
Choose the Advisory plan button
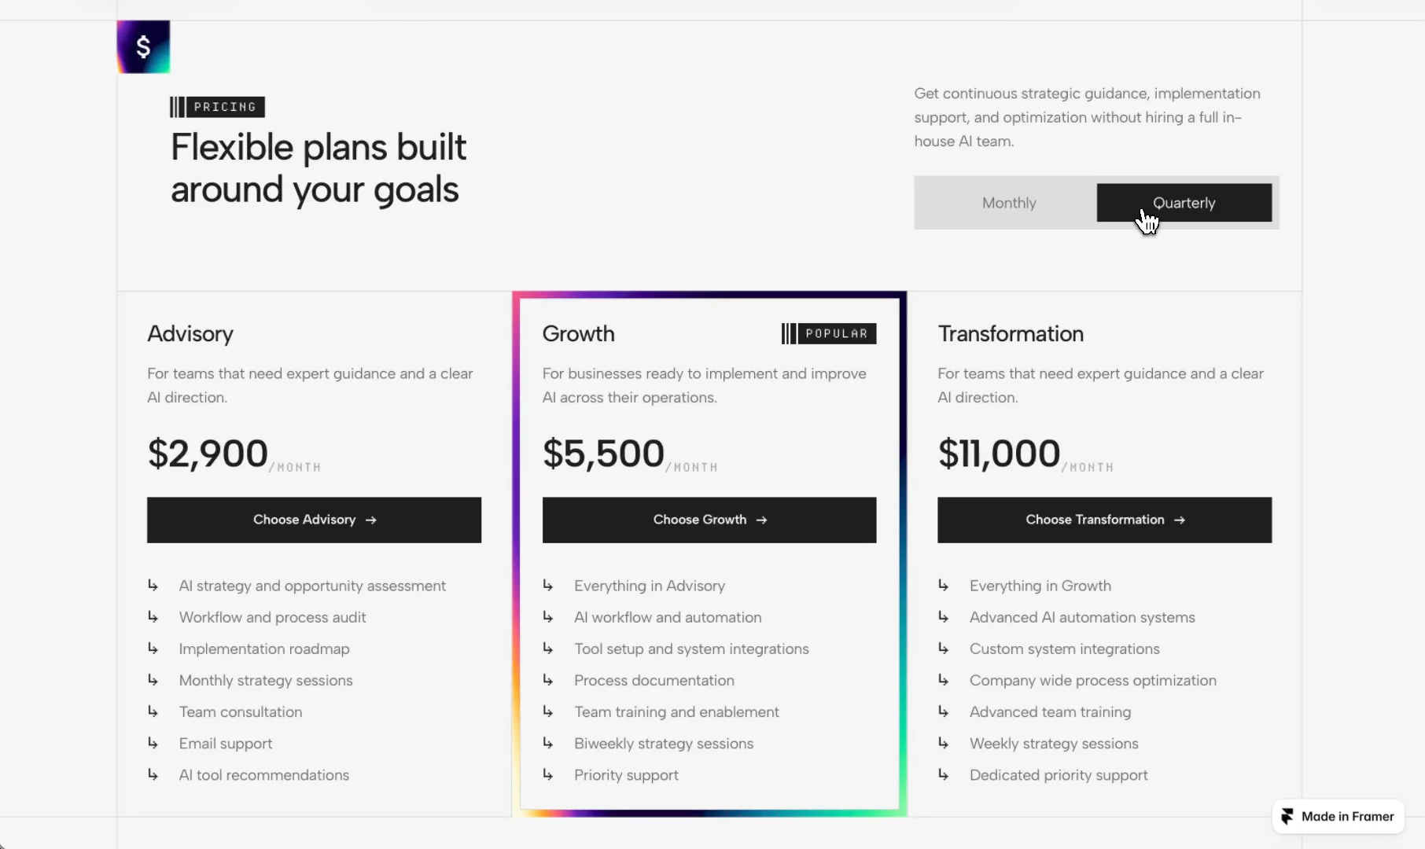pos(314,520)
